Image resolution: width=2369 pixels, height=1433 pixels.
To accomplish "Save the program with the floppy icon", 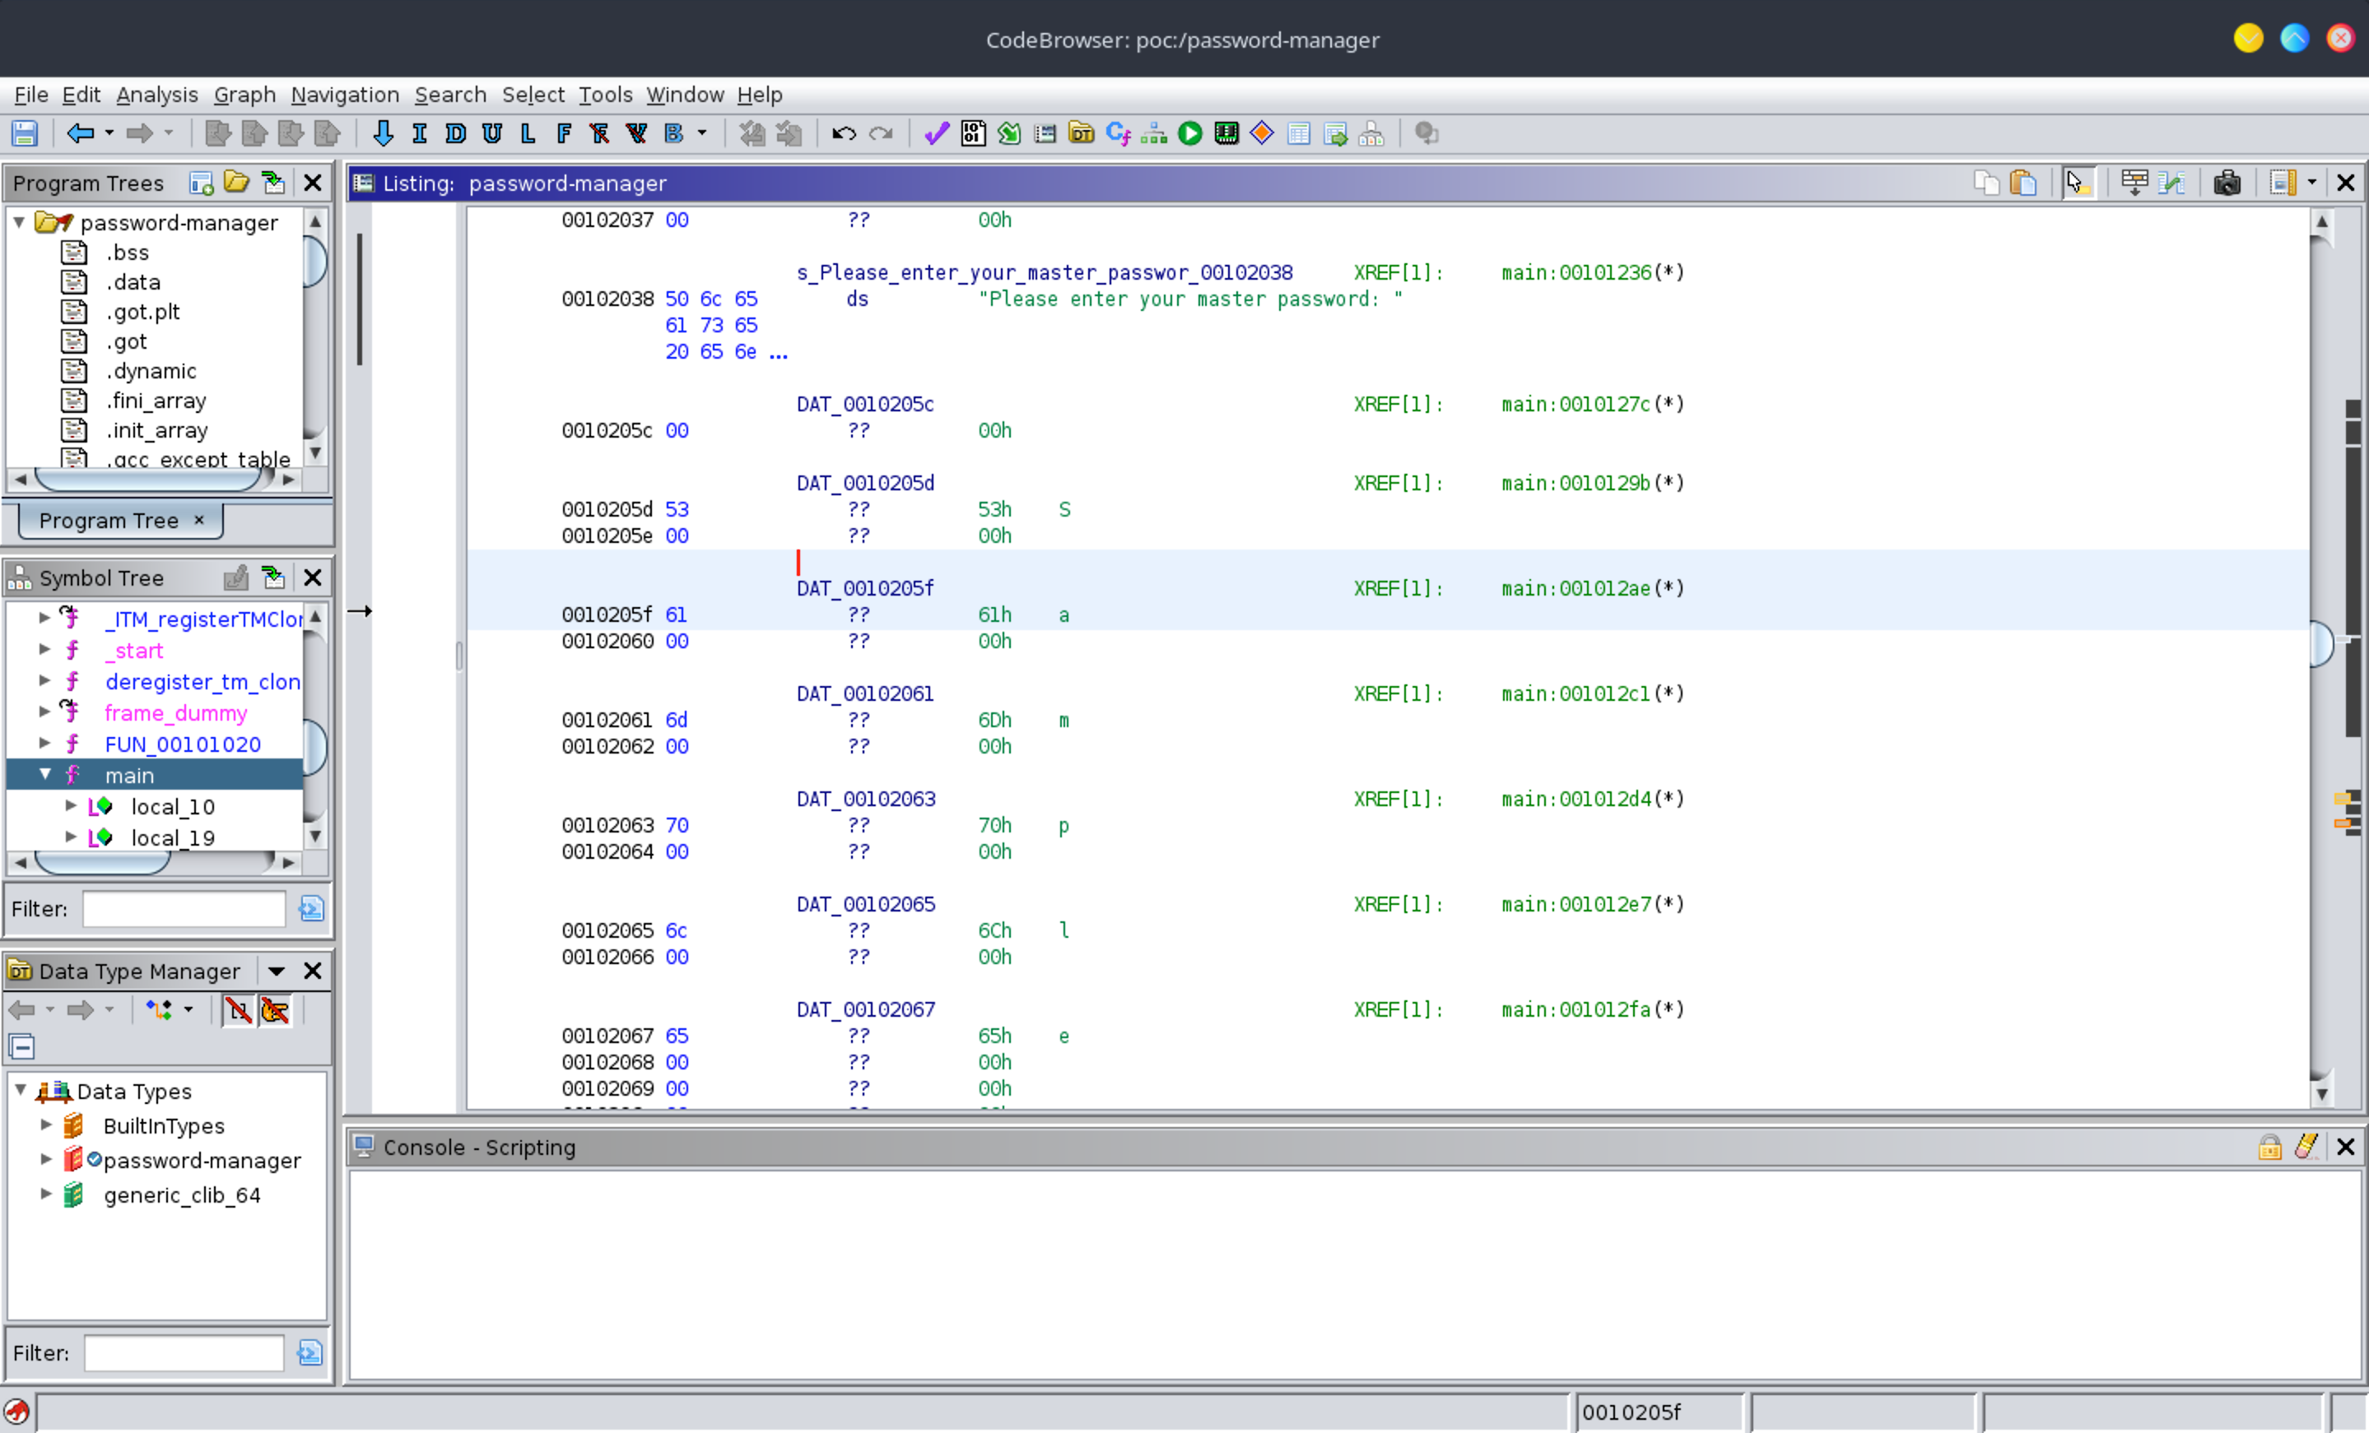I will (x=25, y=133).
